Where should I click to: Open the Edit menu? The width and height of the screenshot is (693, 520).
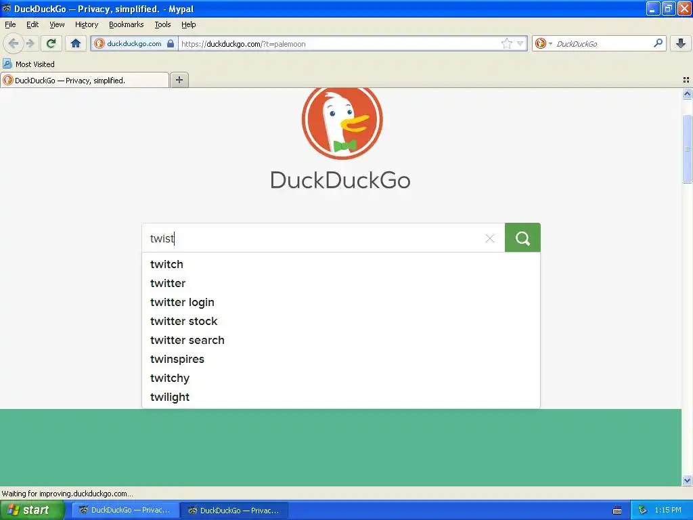point(32,24)
